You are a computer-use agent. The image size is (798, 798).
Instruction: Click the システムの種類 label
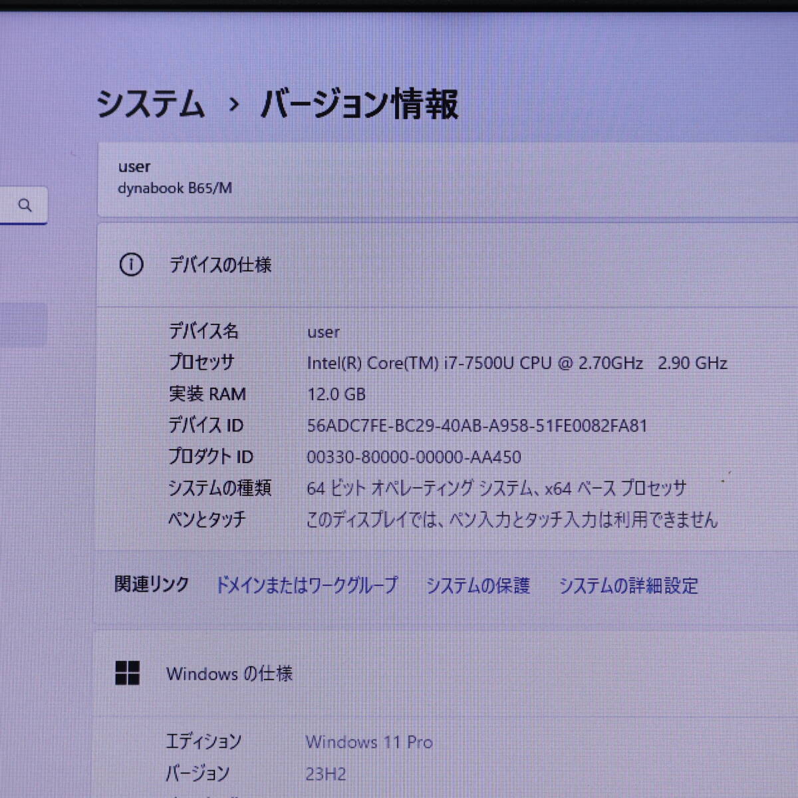coord(219,487)
